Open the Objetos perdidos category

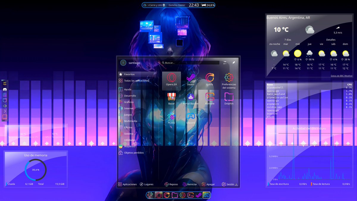(x=137, y=153)
